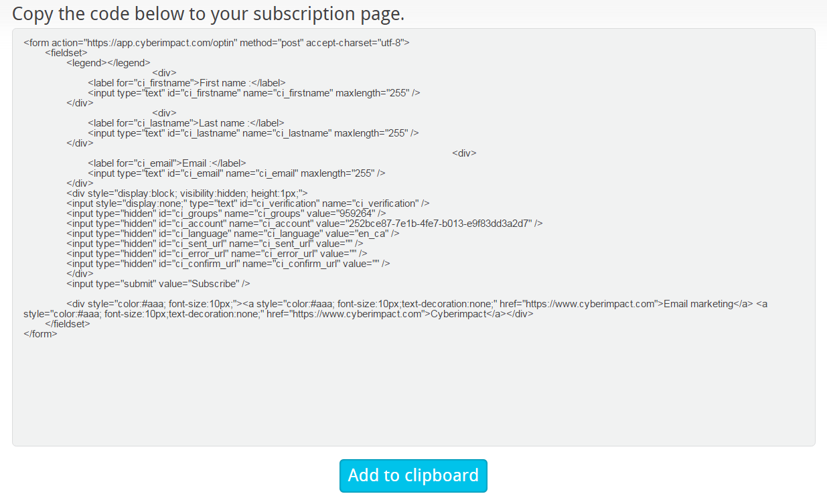Click the empty legend tag line
This screenshot has width=827, height=500.
click(108, 63)
